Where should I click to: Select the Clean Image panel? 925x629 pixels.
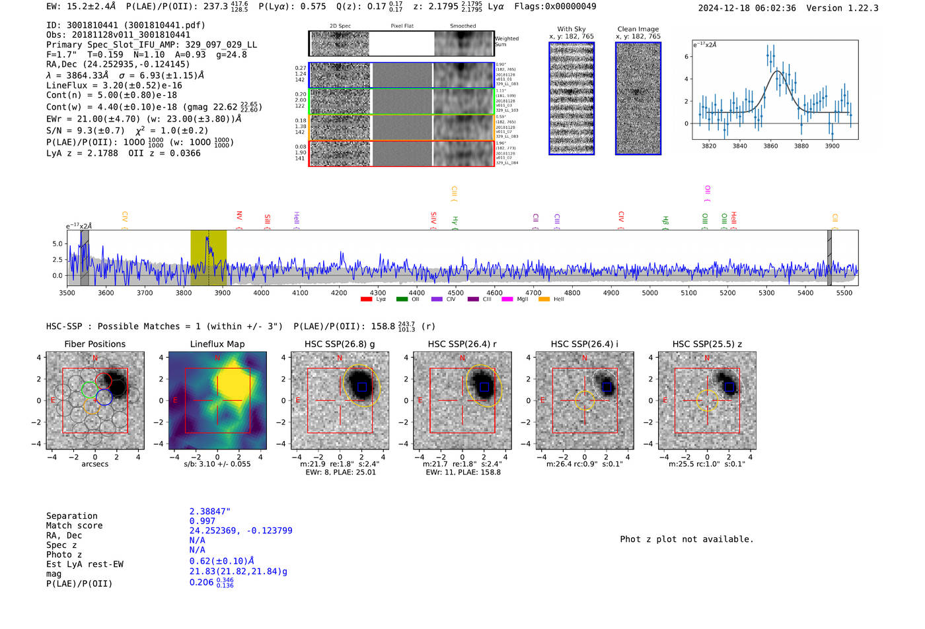[x=638, y=98]
